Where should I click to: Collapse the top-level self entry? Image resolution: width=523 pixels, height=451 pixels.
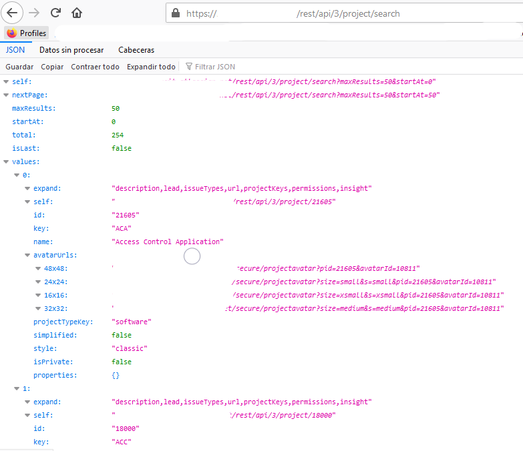(x=6, y=81)
